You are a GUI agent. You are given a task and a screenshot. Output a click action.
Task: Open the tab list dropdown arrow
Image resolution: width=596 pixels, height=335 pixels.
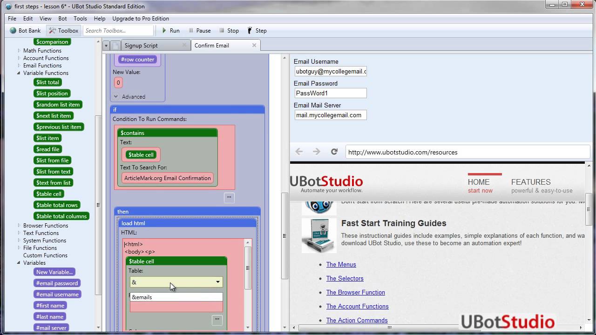(106, 46)
